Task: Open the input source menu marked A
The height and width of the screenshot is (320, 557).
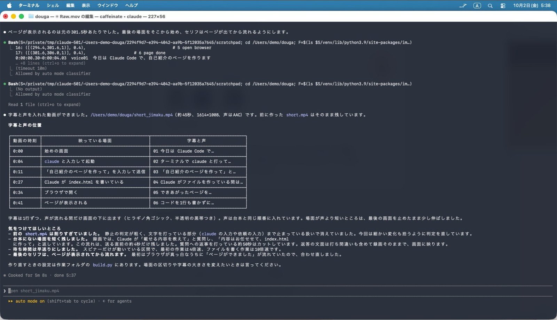Action: (477, 6)
